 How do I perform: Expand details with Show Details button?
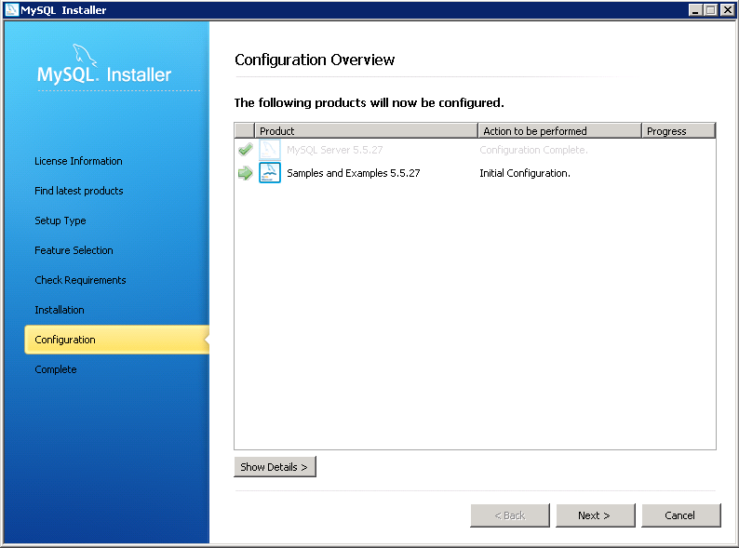(275, 466)
